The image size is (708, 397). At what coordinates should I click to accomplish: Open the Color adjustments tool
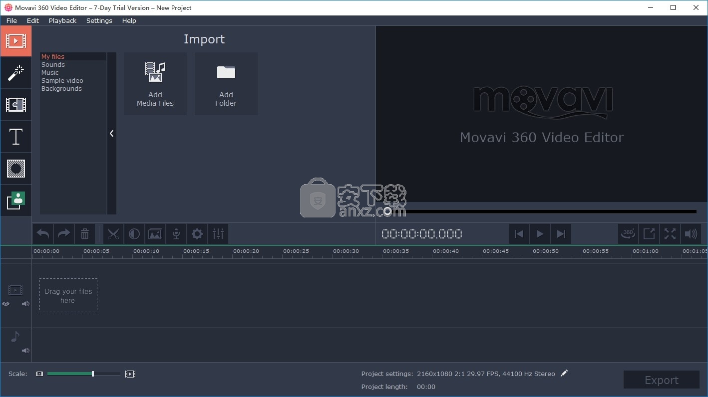[x=134, y=234]
